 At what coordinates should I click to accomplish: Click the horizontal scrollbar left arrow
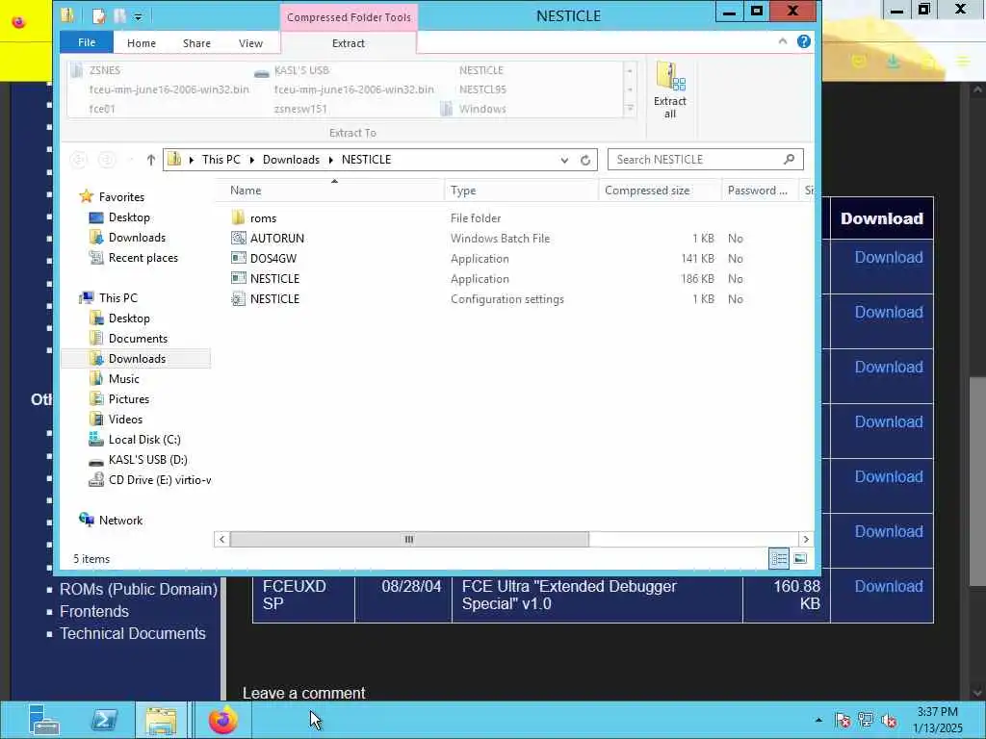tap(221, 539)
